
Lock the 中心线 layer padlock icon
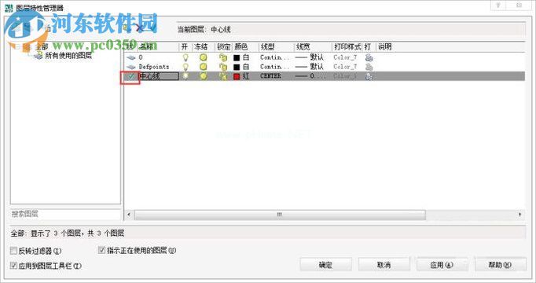point(223,76)
